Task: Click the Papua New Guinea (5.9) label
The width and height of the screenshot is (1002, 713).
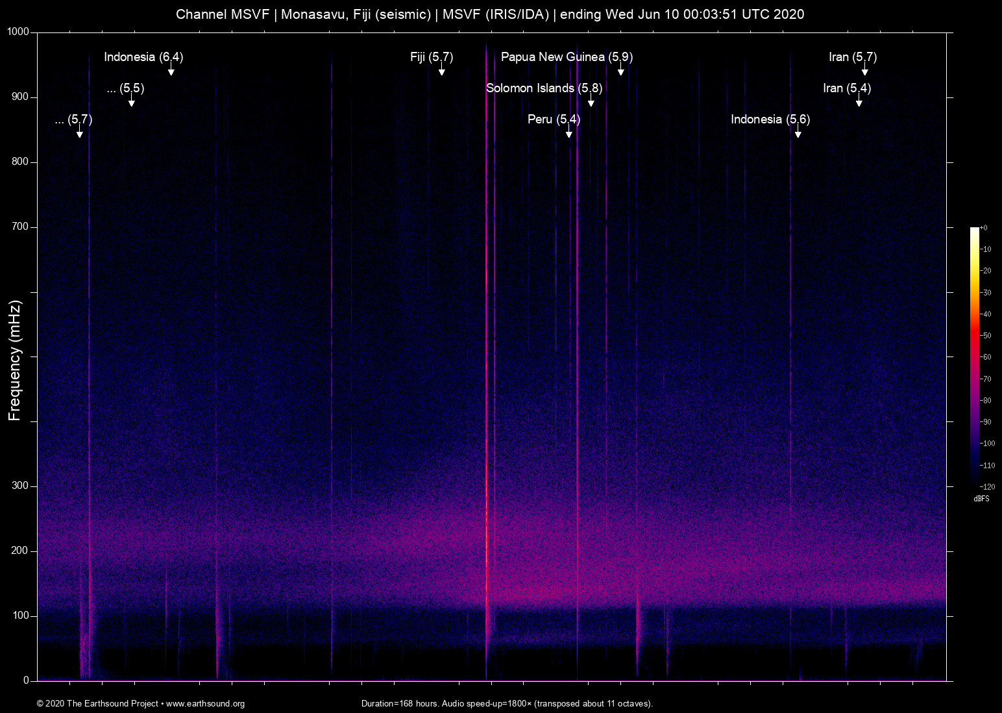Action: pyautogui.click(x=567, y=57)
